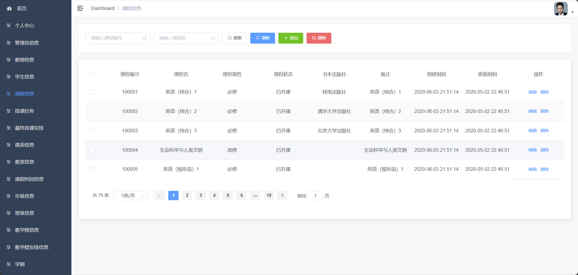Image resolution: width=578 pixels, height=275 pixels.
Task: Collapse the sidebar using the menu toggle icon
Action: [80, 8]
